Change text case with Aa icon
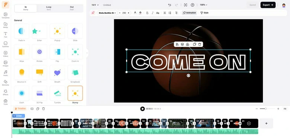This screenshot has width=290, height=138. (158, 13)
